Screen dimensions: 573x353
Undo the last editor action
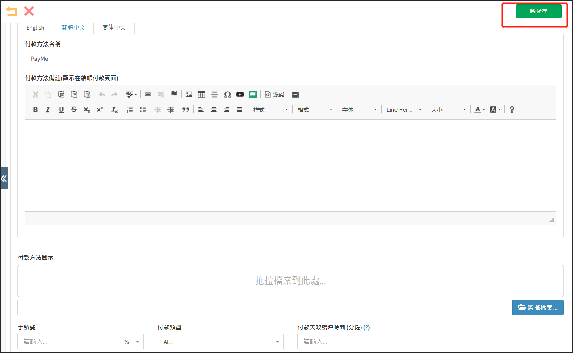101,94
